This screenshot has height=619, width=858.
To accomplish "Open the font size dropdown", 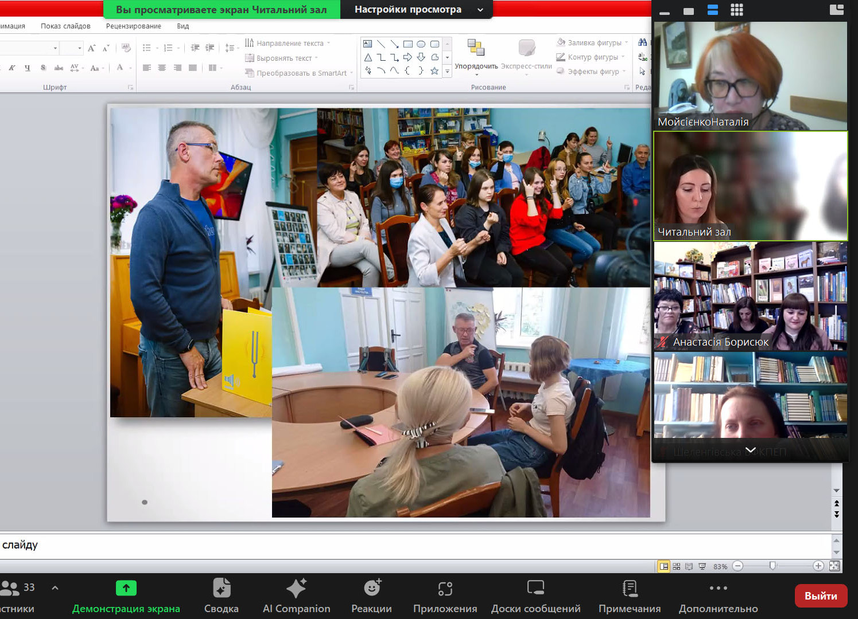I will pos(79,48).
